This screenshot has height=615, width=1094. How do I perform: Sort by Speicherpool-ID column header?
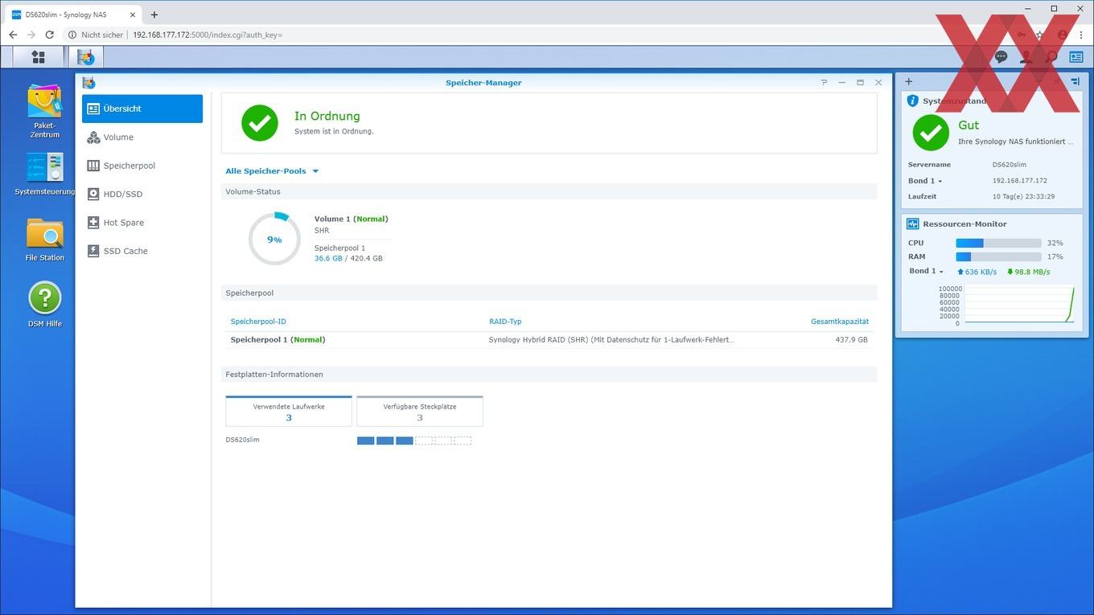[x=258, y=322]
